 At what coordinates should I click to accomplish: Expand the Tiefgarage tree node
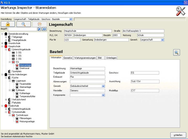[x=6, y=37]
